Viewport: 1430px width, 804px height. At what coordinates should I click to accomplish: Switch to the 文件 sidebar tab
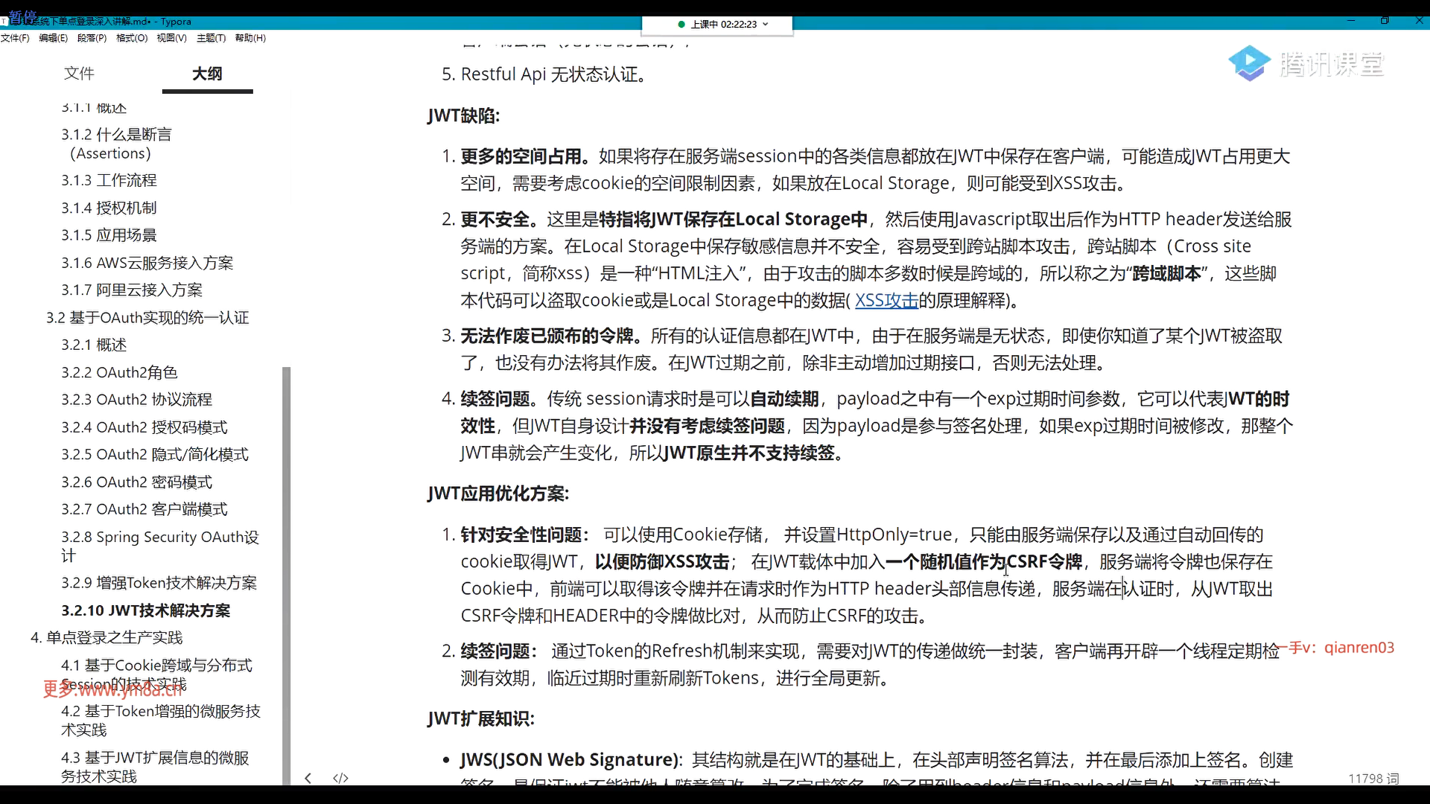tap(79, 73)
